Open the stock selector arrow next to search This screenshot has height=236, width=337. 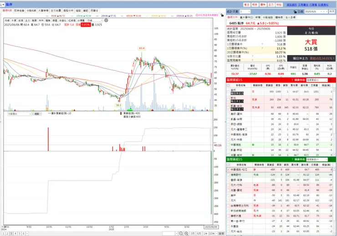pos(4,4)
